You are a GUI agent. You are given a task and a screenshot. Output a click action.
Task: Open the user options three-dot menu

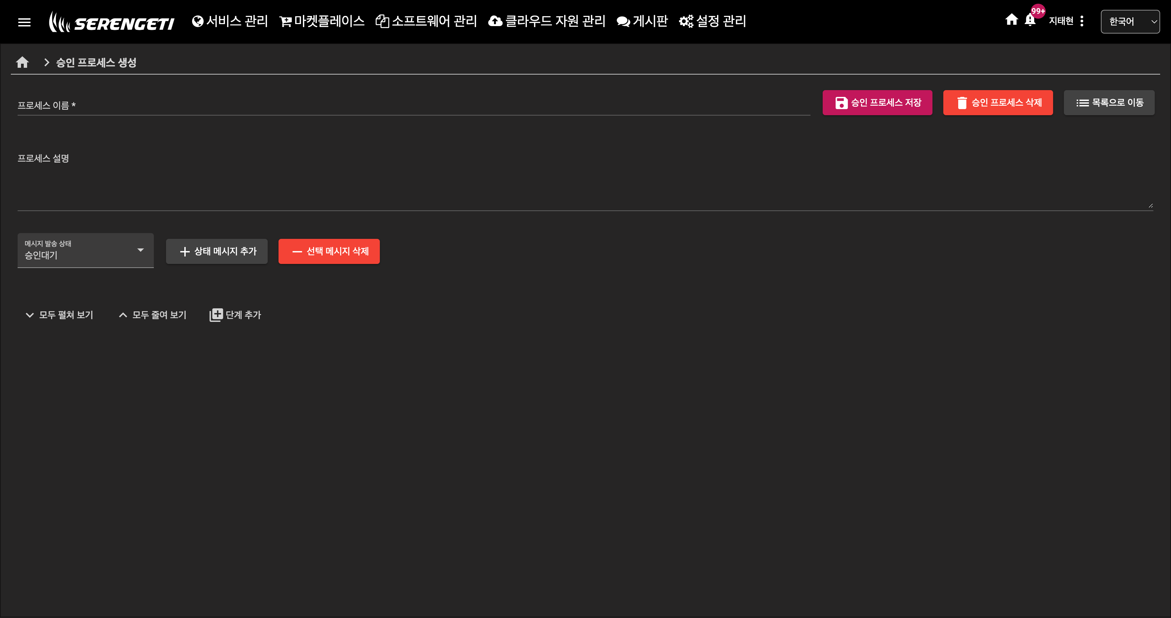(x=1082, y=21)
